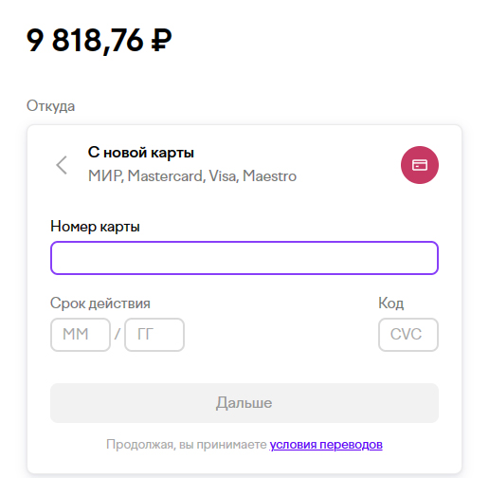
Task: Click the Номер карты label
Action: click(x=95, y=227)
